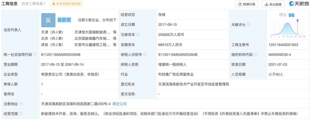The width and height of the screenshot is (310, 120).
Task: Select the 工商信息 tab heading
Action: tap(10, 4)
